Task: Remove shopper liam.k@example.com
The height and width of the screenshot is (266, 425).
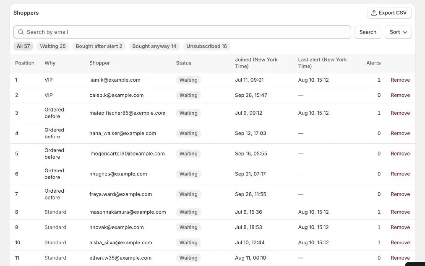Action: pyautogui.click(x=400, y=80)
